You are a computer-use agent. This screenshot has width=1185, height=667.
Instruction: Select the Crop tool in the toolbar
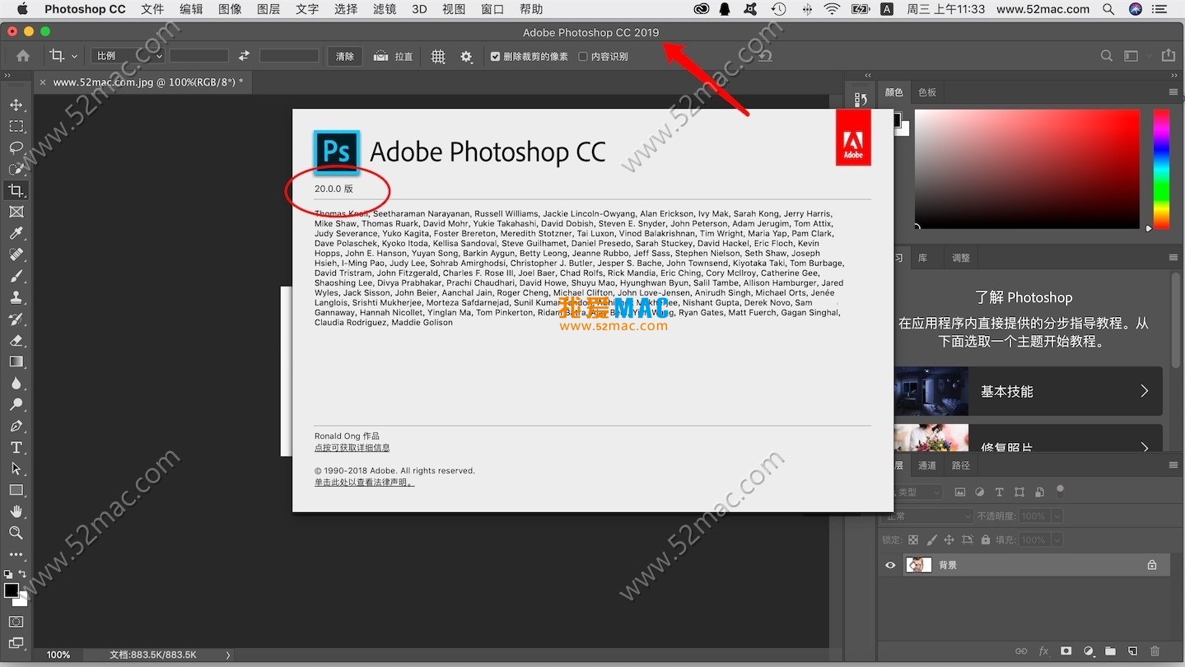pyautogui.click(x=16, y=190)
